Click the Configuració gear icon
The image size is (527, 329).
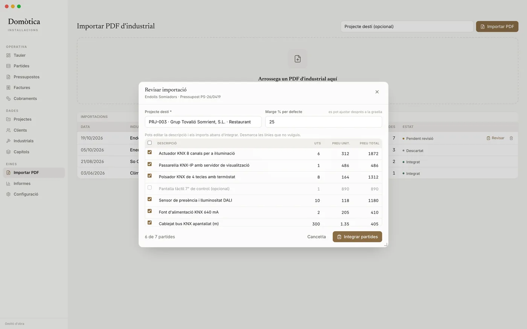point(8,194)
